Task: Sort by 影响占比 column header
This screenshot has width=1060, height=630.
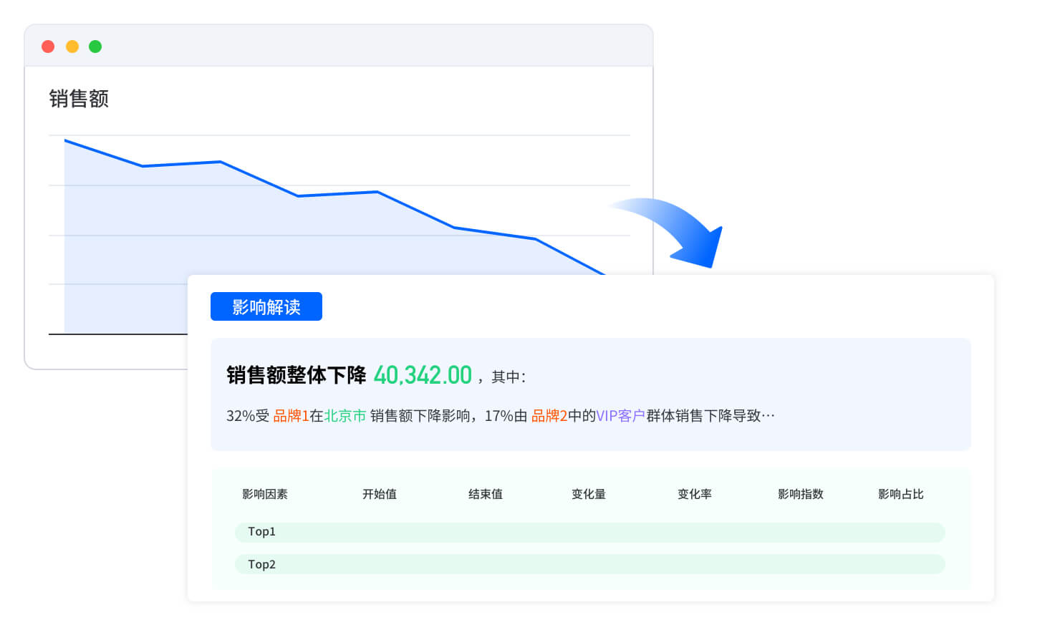Action: point(900,494)
